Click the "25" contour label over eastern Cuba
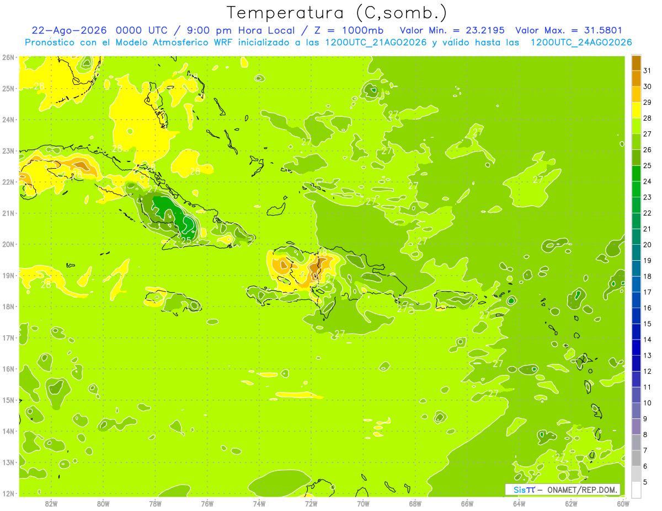This screenshot has width=662, height=511. tap(186, 240)
